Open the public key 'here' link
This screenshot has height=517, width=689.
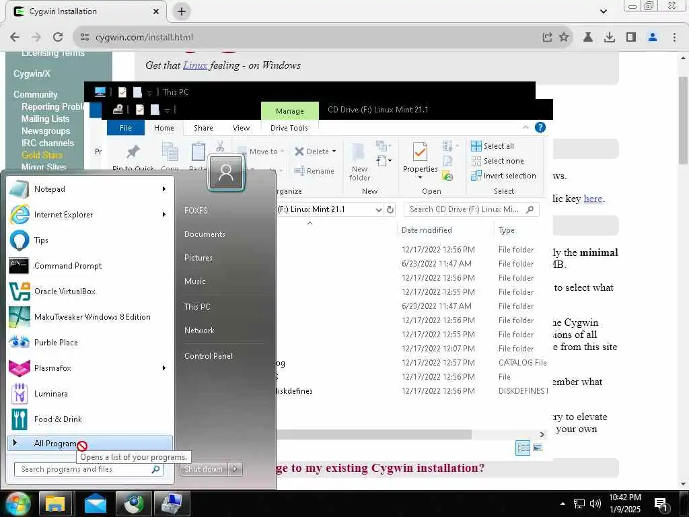[x=593, y=199]
